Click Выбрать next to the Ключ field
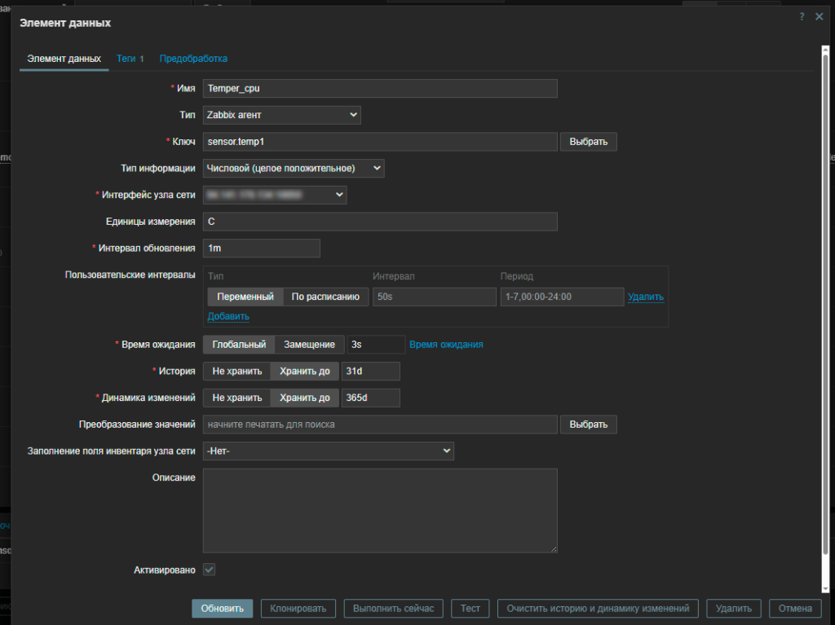This screenshot has height=625, width=835. pos(589,142)
